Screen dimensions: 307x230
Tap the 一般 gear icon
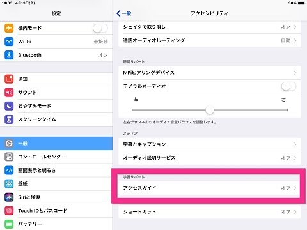[9, 143]
